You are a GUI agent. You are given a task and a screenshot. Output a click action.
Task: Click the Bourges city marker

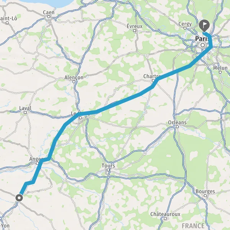[205, 195]
